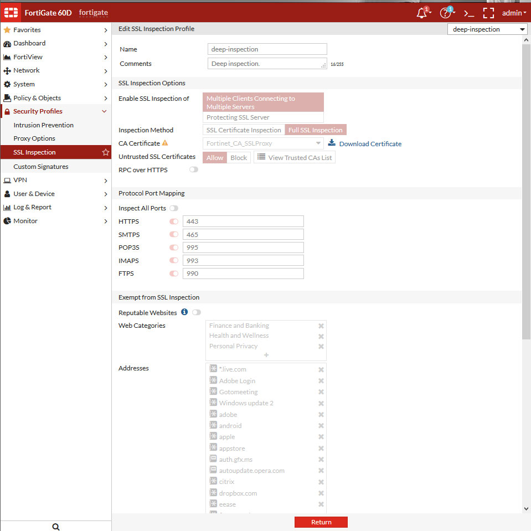Screen dimensions: 531x531
Task: Toggle the HTTPS inspection switch
Action: 174,221
